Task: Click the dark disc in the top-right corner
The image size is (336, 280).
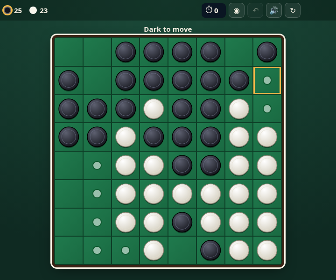Action: pos(267,52)
